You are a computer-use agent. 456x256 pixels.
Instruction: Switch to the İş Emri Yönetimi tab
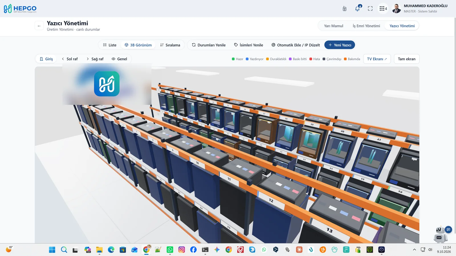click(366, 26)
